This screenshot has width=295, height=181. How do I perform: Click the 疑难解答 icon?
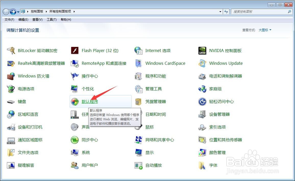tap(11, 166)
